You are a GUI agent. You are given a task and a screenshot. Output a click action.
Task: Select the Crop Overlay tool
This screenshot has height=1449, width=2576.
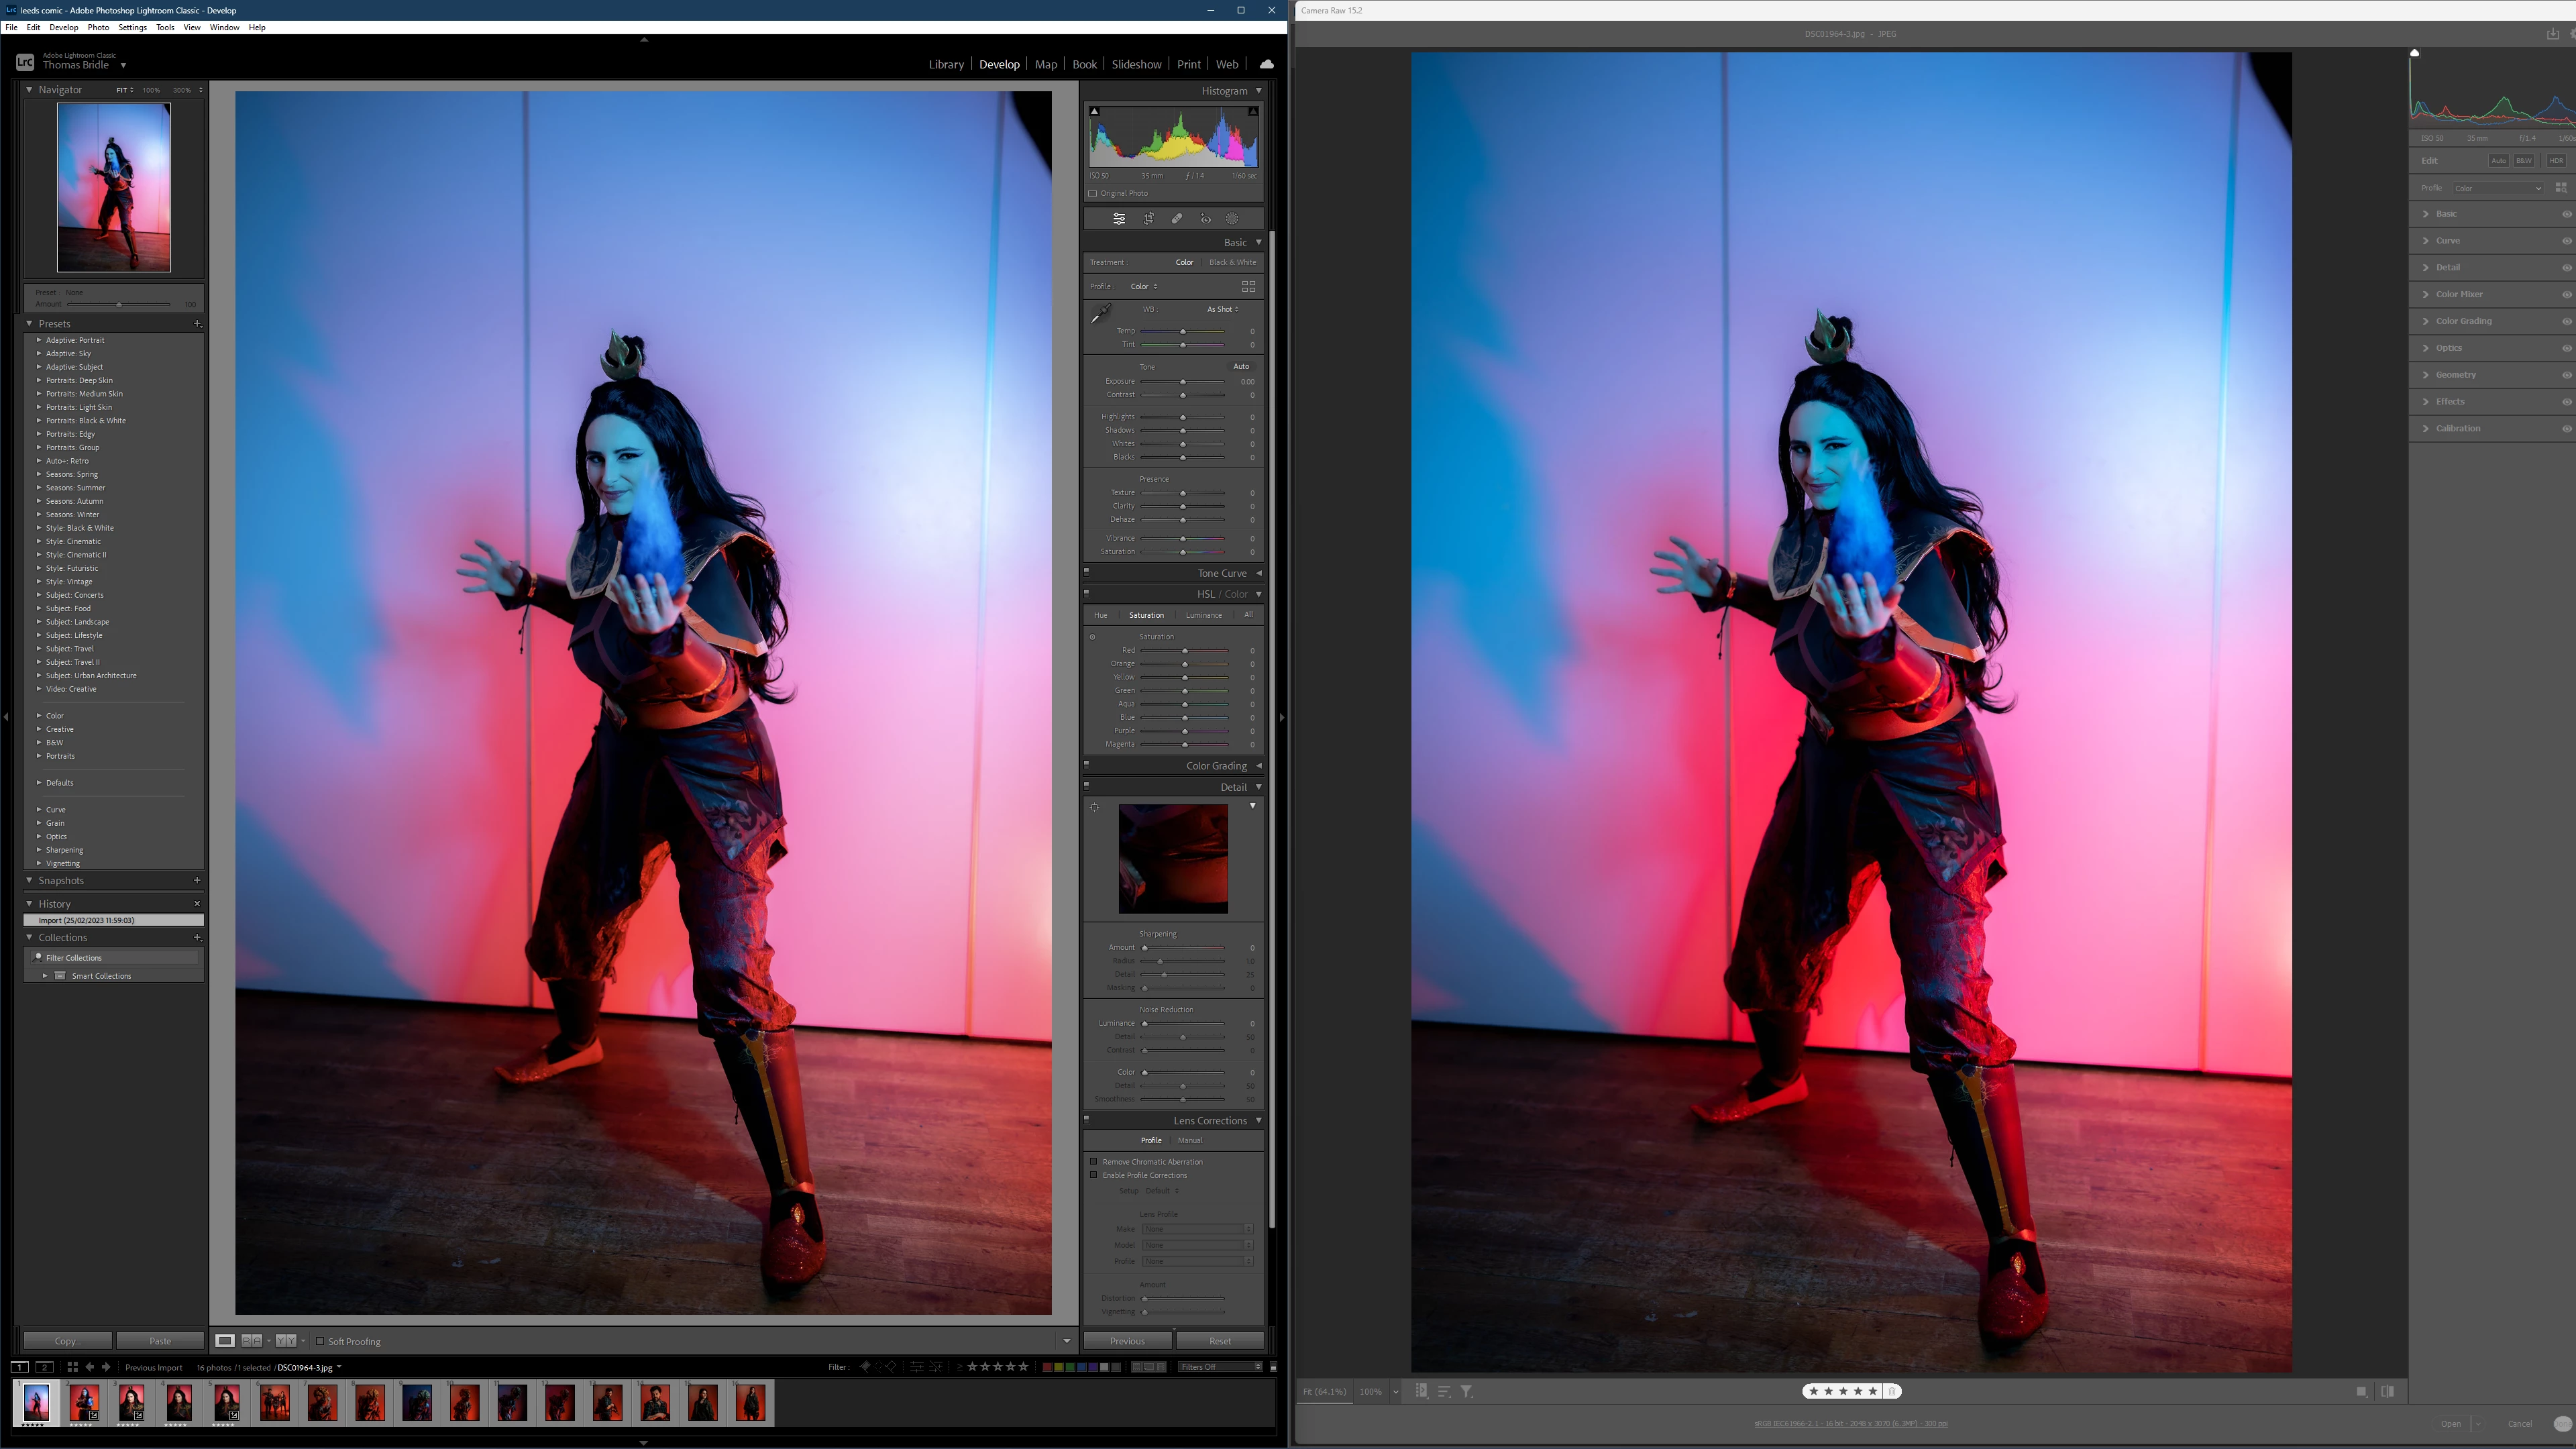1149,219
